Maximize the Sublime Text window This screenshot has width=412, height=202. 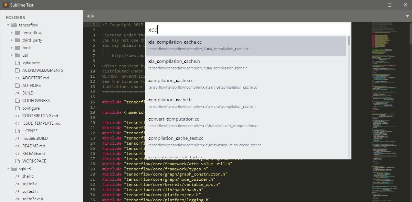coord(390,5)
